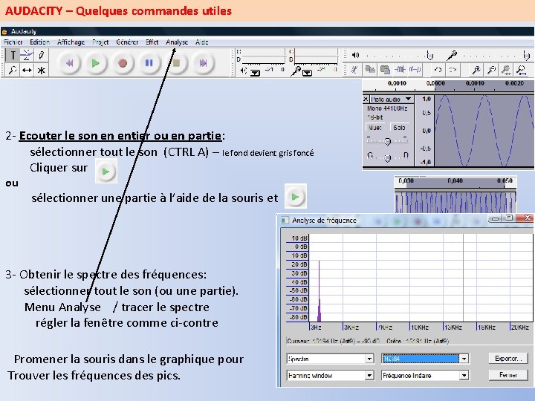535x401 pixels.
Task: Click the Exporter button in Analyse window
Action: tap(508, 359)
